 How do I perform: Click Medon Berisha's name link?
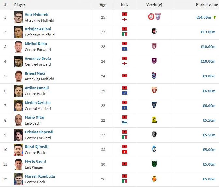click(38, 103)
